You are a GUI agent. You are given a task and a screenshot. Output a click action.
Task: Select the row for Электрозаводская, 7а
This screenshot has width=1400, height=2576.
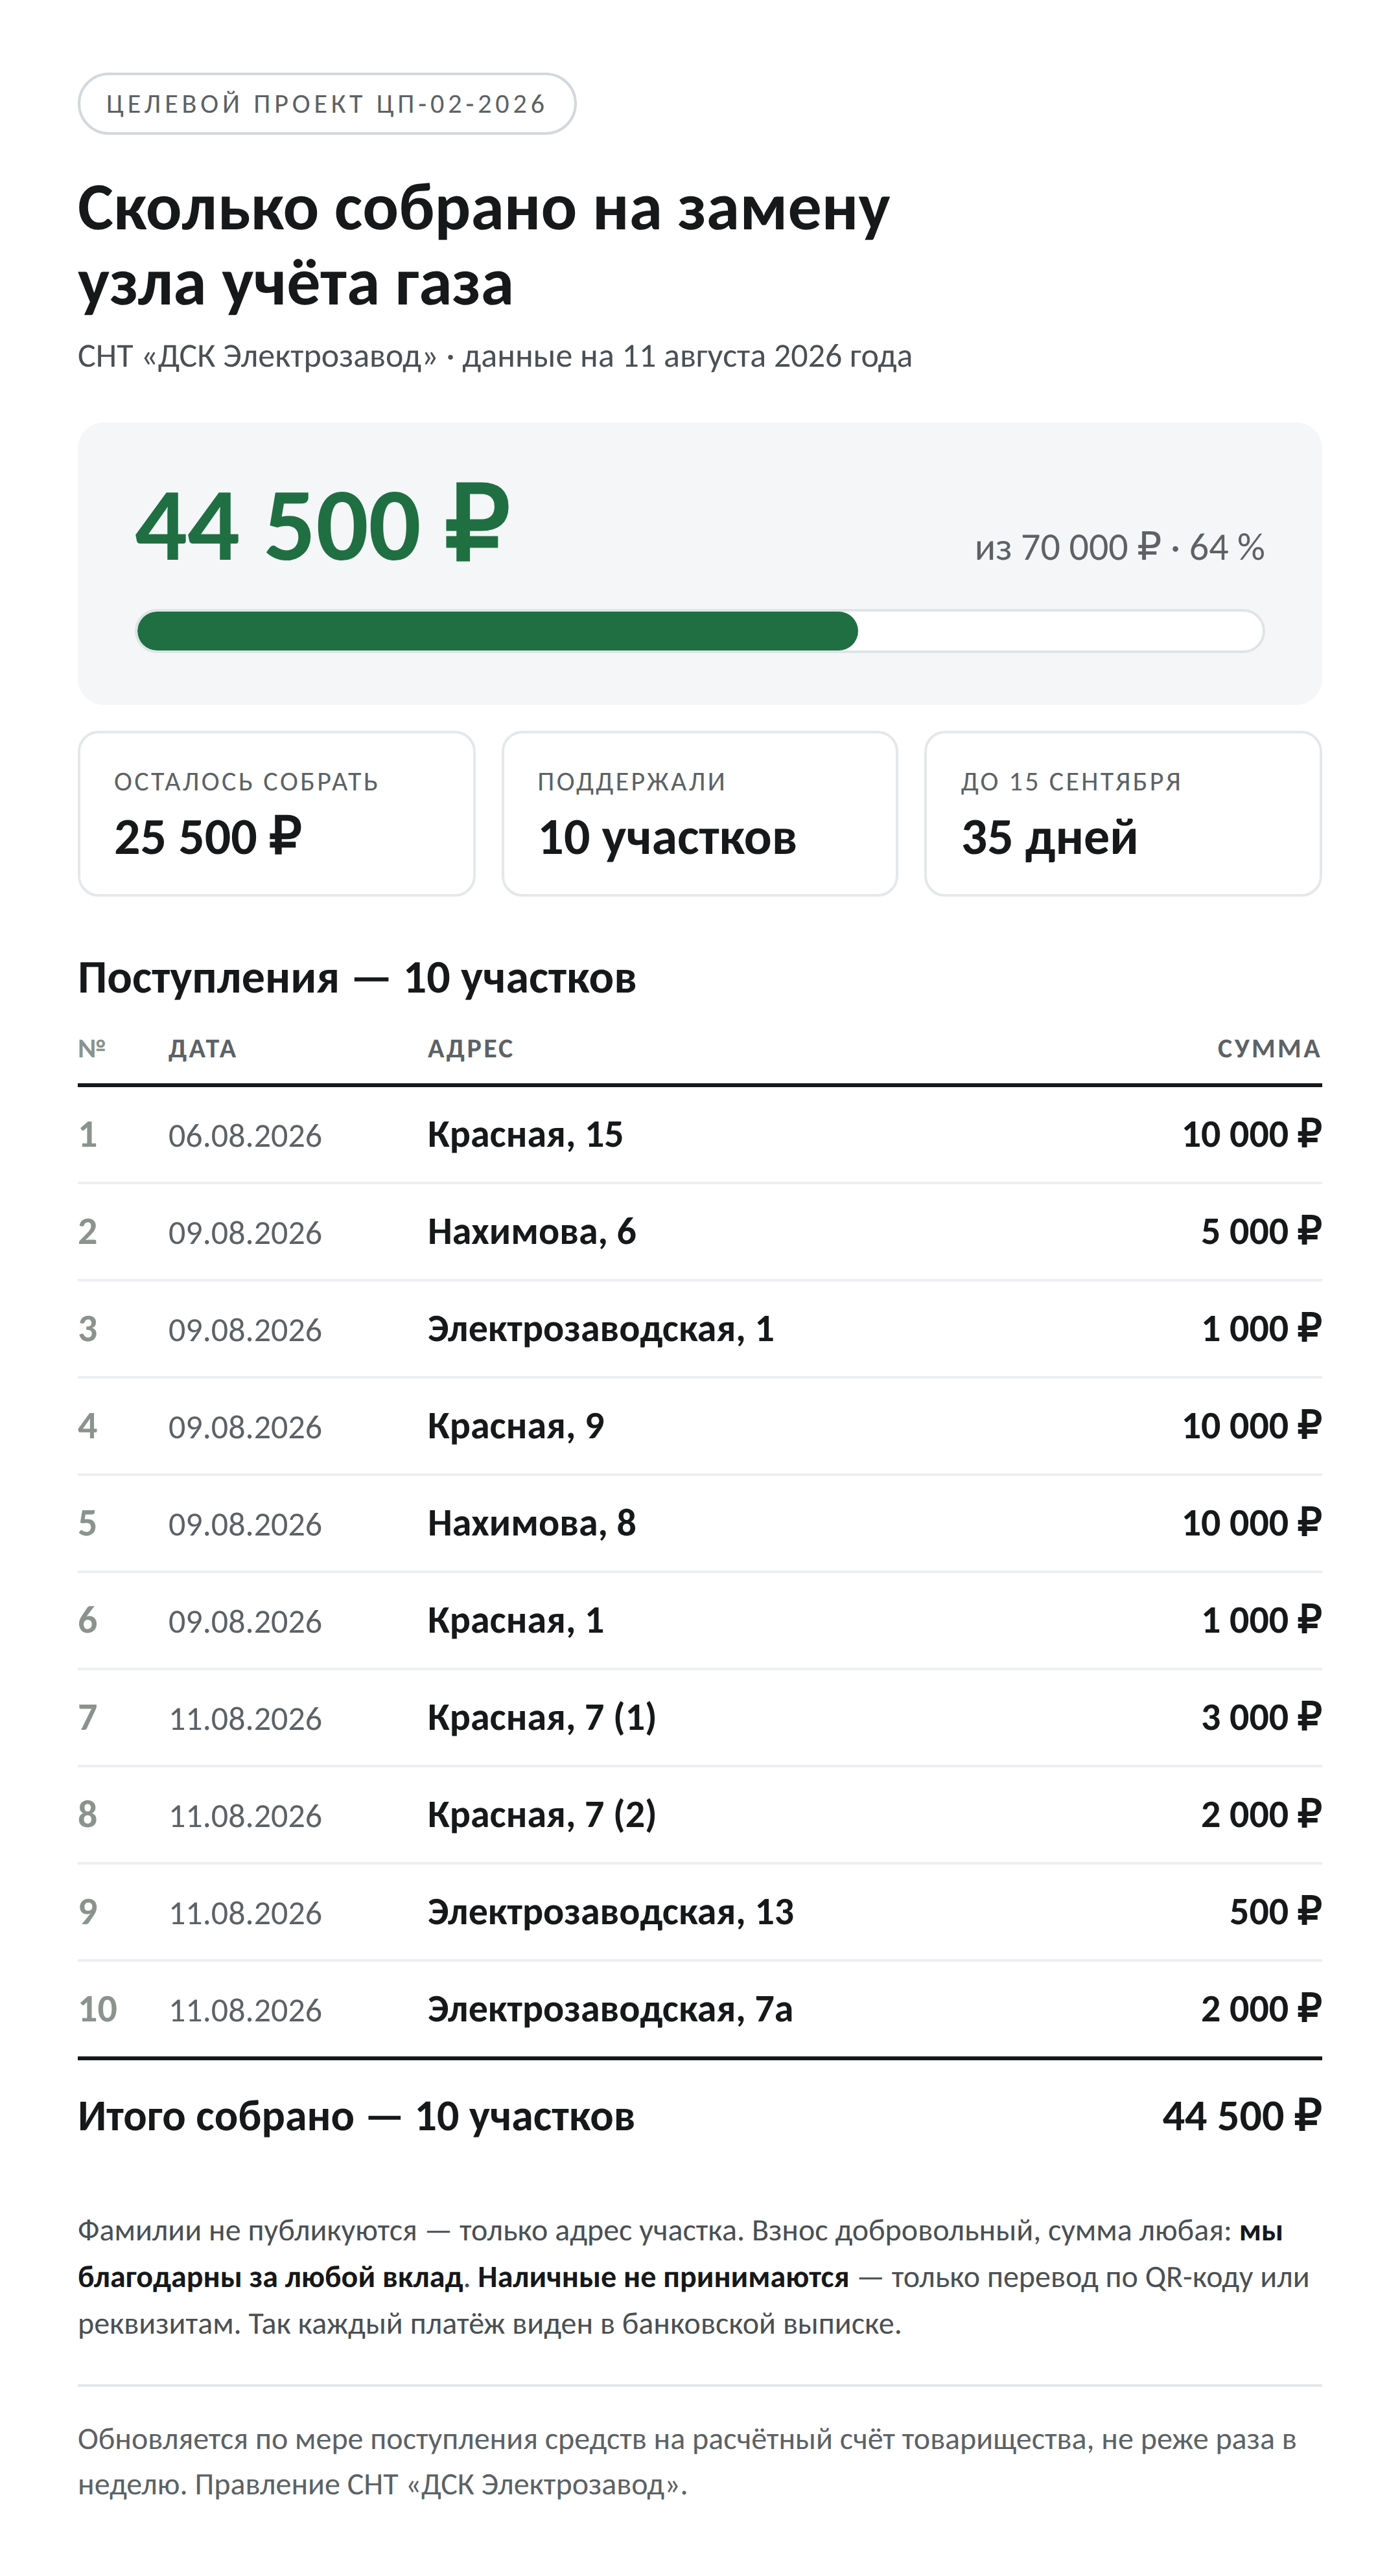[699, 2009]
